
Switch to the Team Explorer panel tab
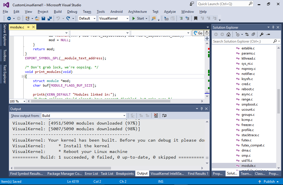click(x=246, y=173)
